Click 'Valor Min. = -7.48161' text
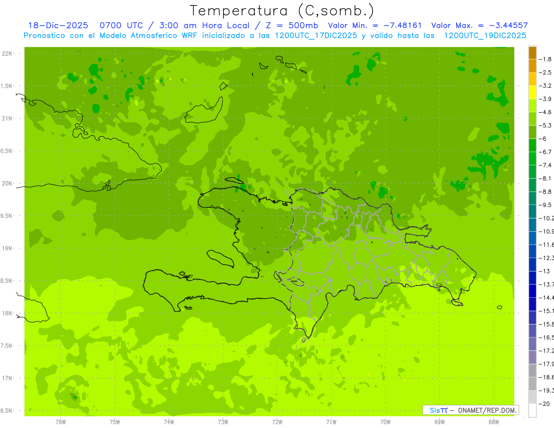554x428 pixels. click(x=374, y=25)
